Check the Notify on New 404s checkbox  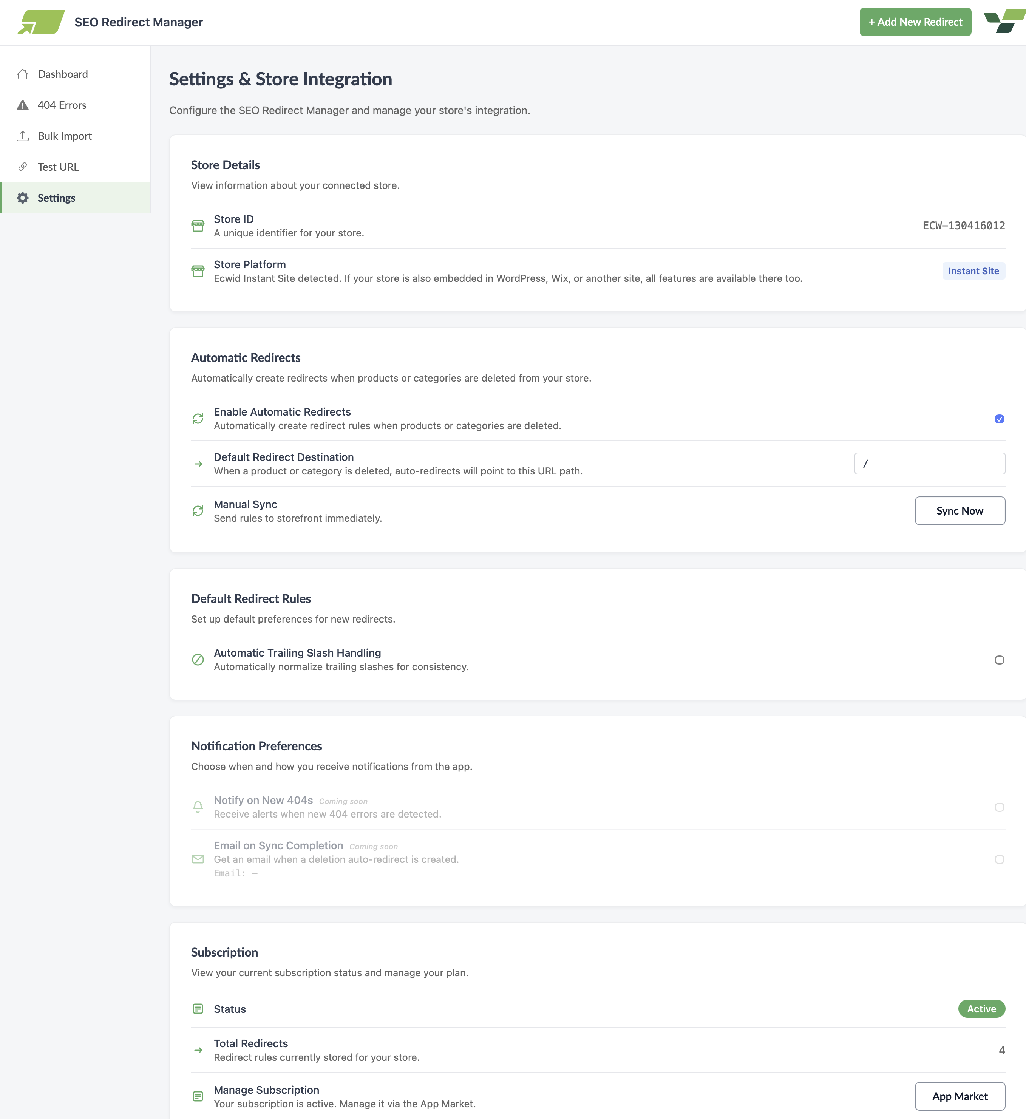(x=999, y=807)
